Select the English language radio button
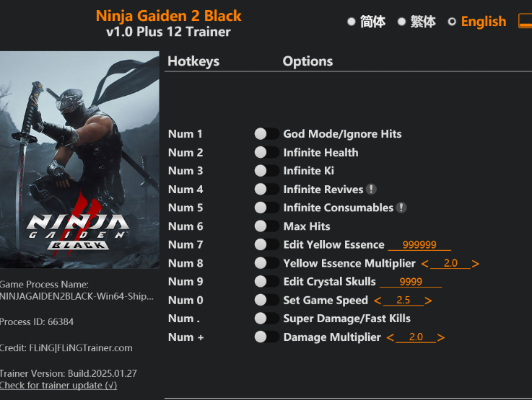The width and height of the screenshot is (532, 400). pos(452,22)
